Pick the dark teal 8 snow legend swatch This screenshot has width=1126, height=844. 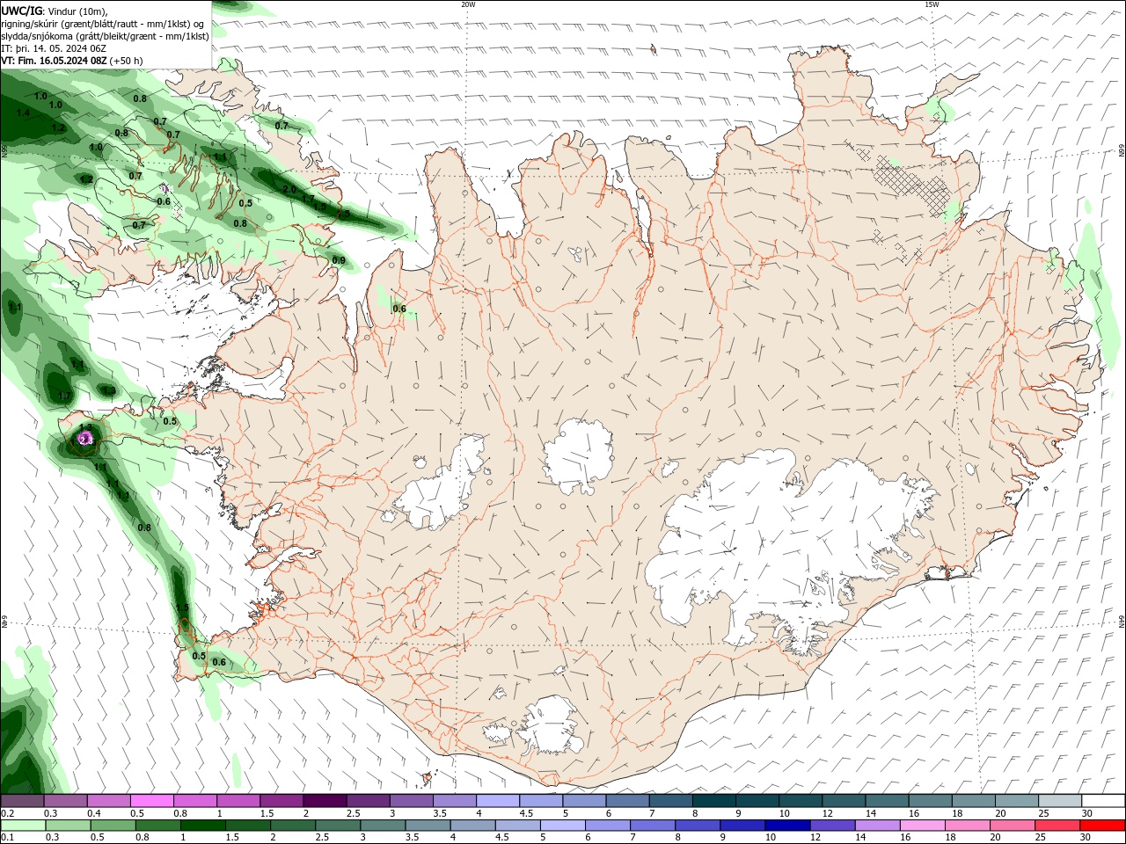click(x=713, y=801)
